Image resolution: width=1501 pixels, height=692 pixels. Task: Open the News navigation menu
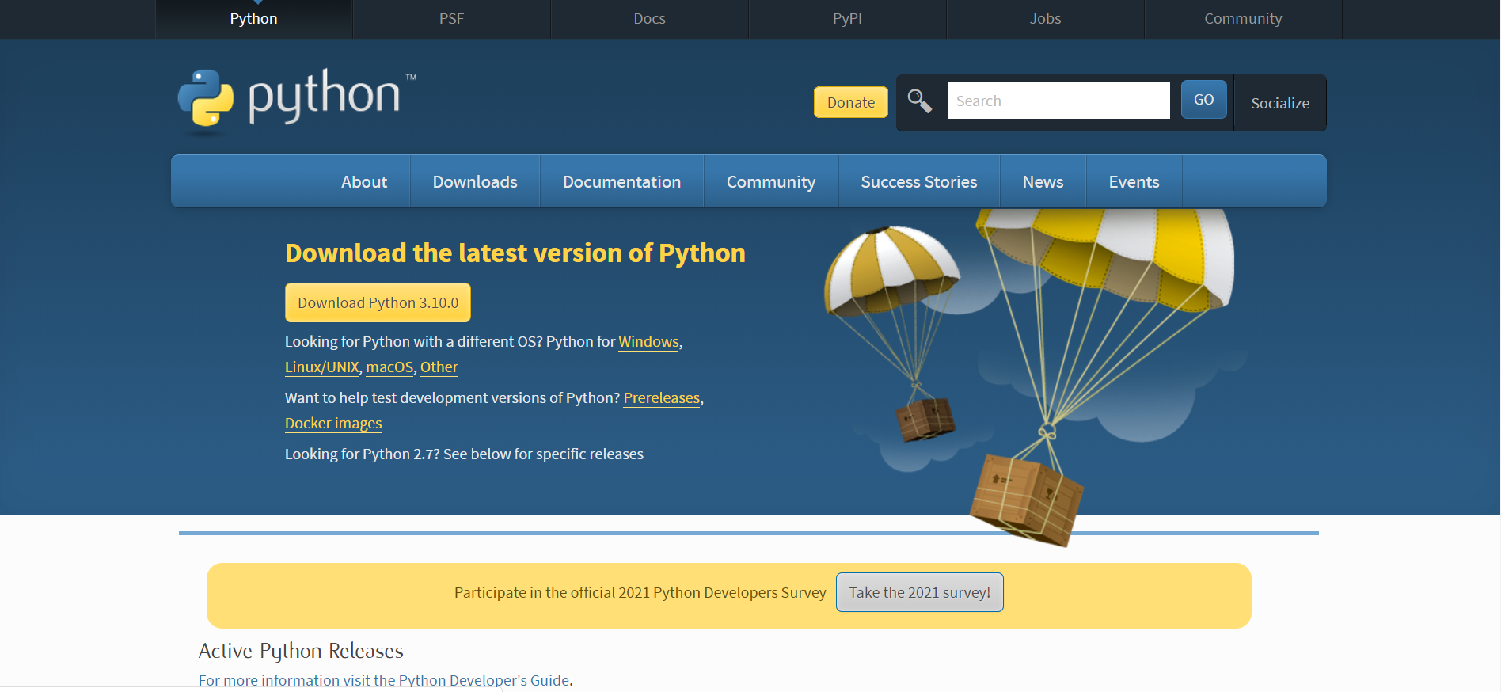(x=1043, y=182)
